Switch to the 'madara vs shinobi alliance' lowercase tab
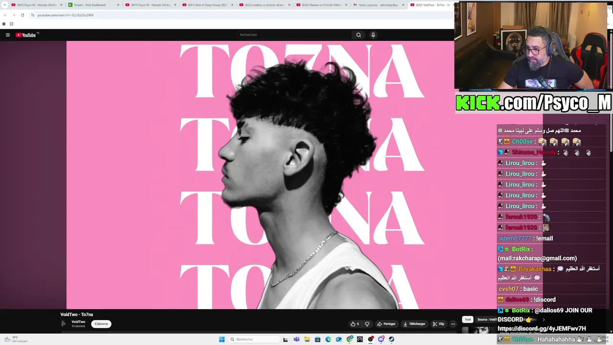Screen dimensions: 613x345 [x=264, y=5]
